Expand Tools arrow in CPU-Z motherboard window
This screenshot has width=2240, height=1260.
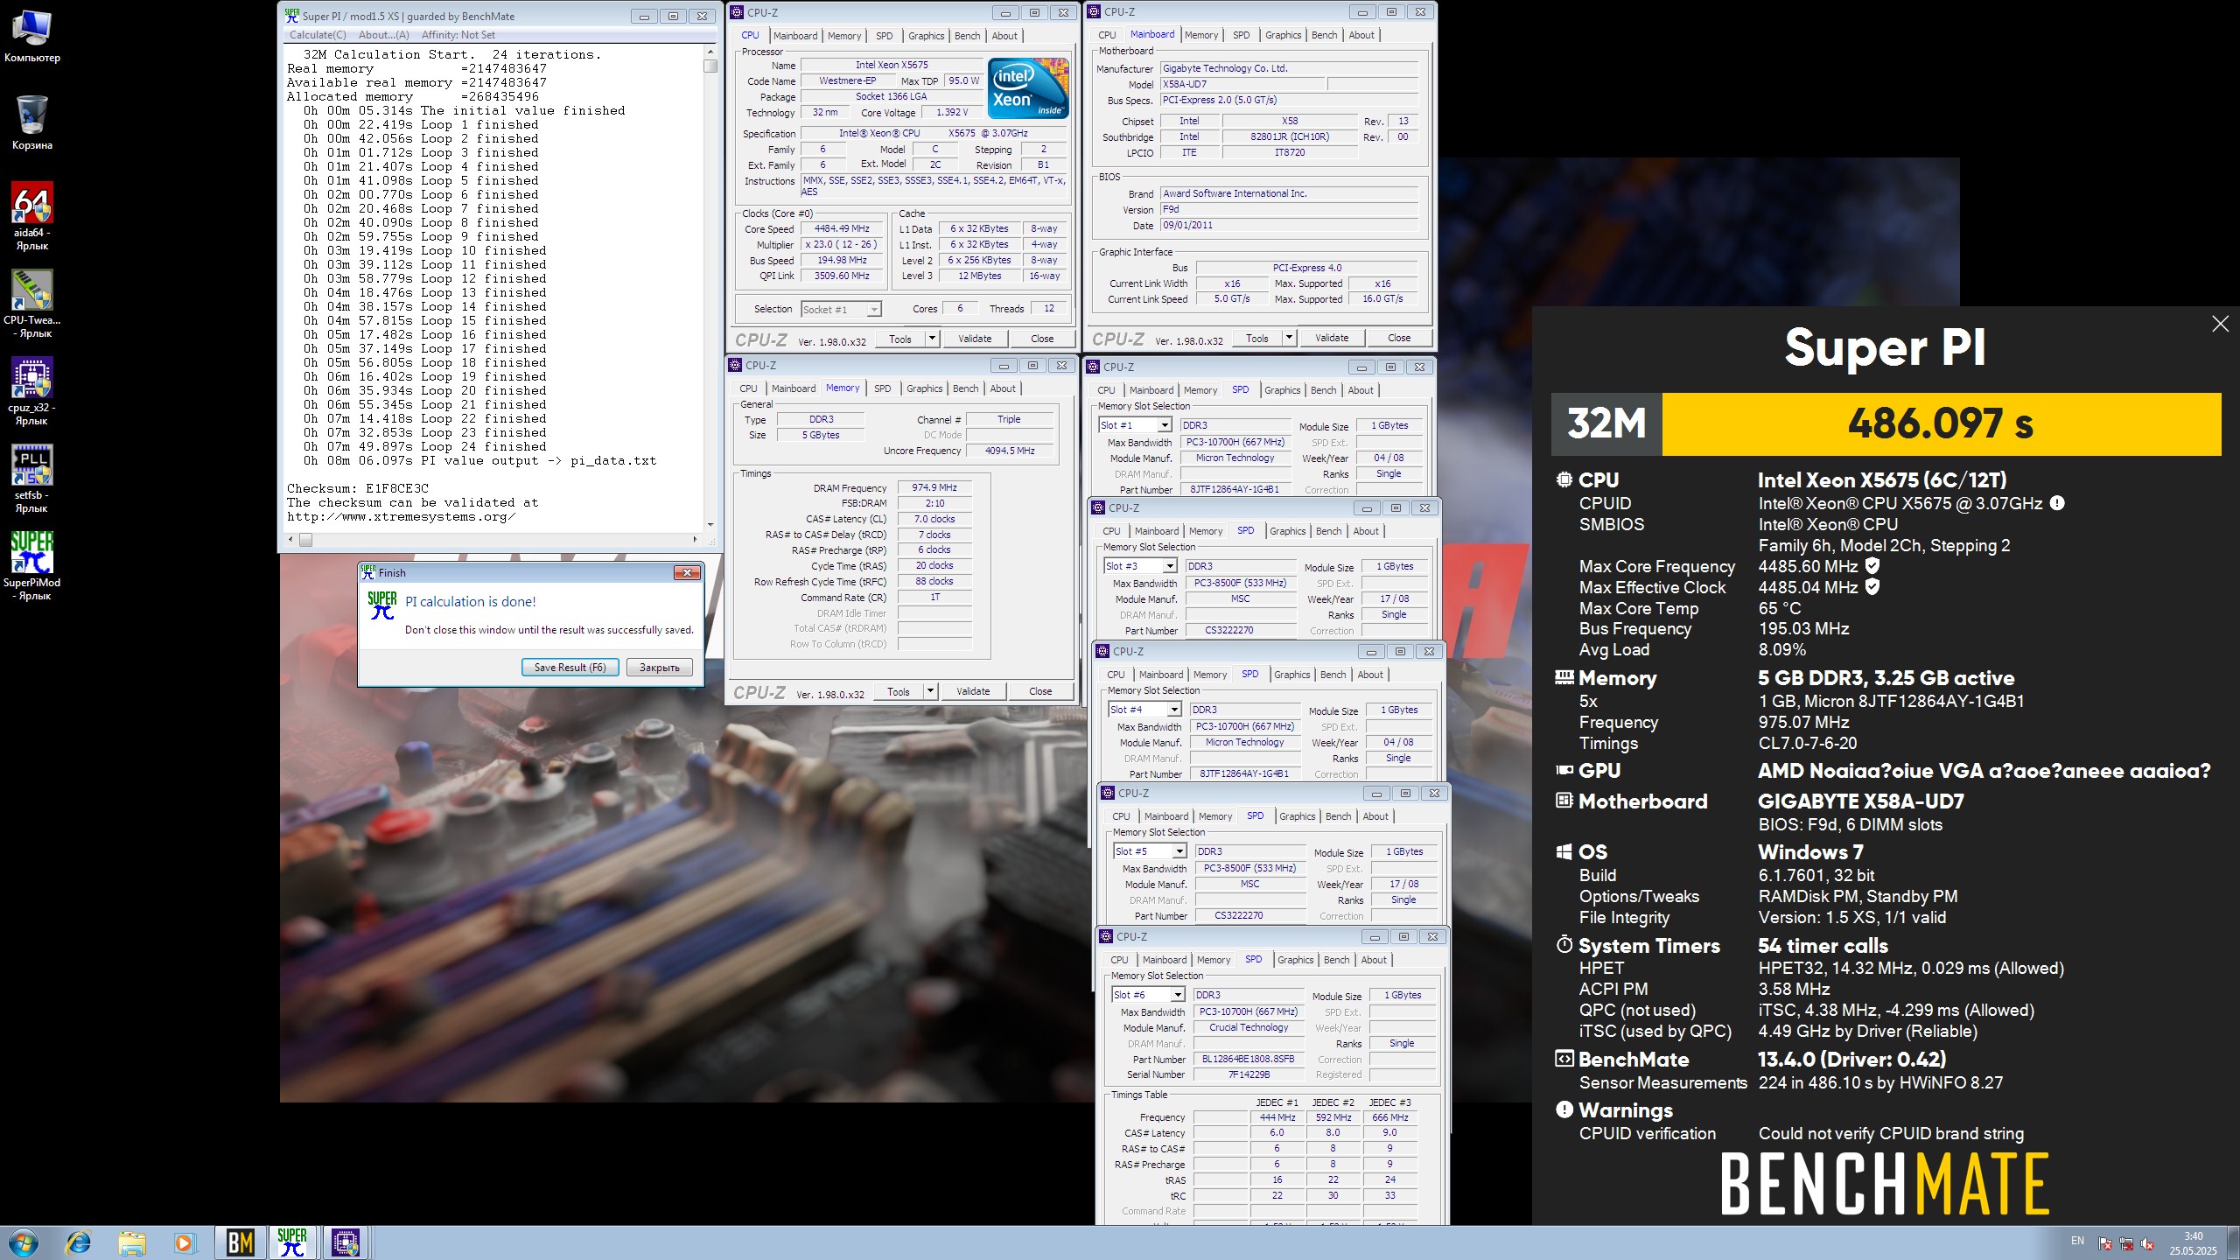1289,338
